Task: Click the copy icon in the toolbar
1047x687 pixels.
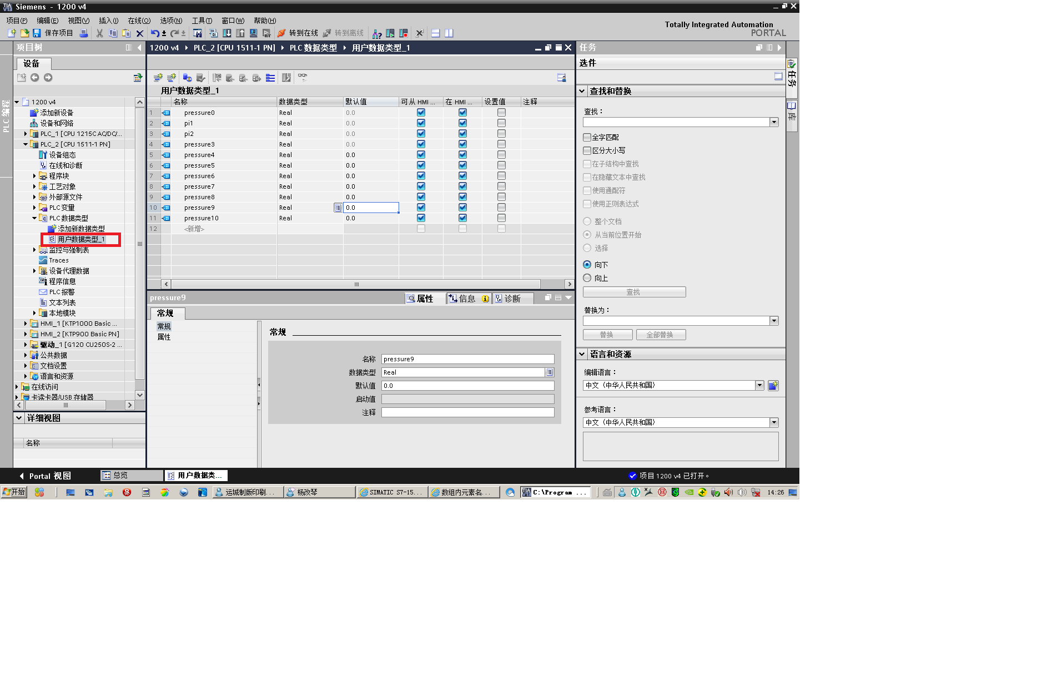Action: (x=113, y=33)
